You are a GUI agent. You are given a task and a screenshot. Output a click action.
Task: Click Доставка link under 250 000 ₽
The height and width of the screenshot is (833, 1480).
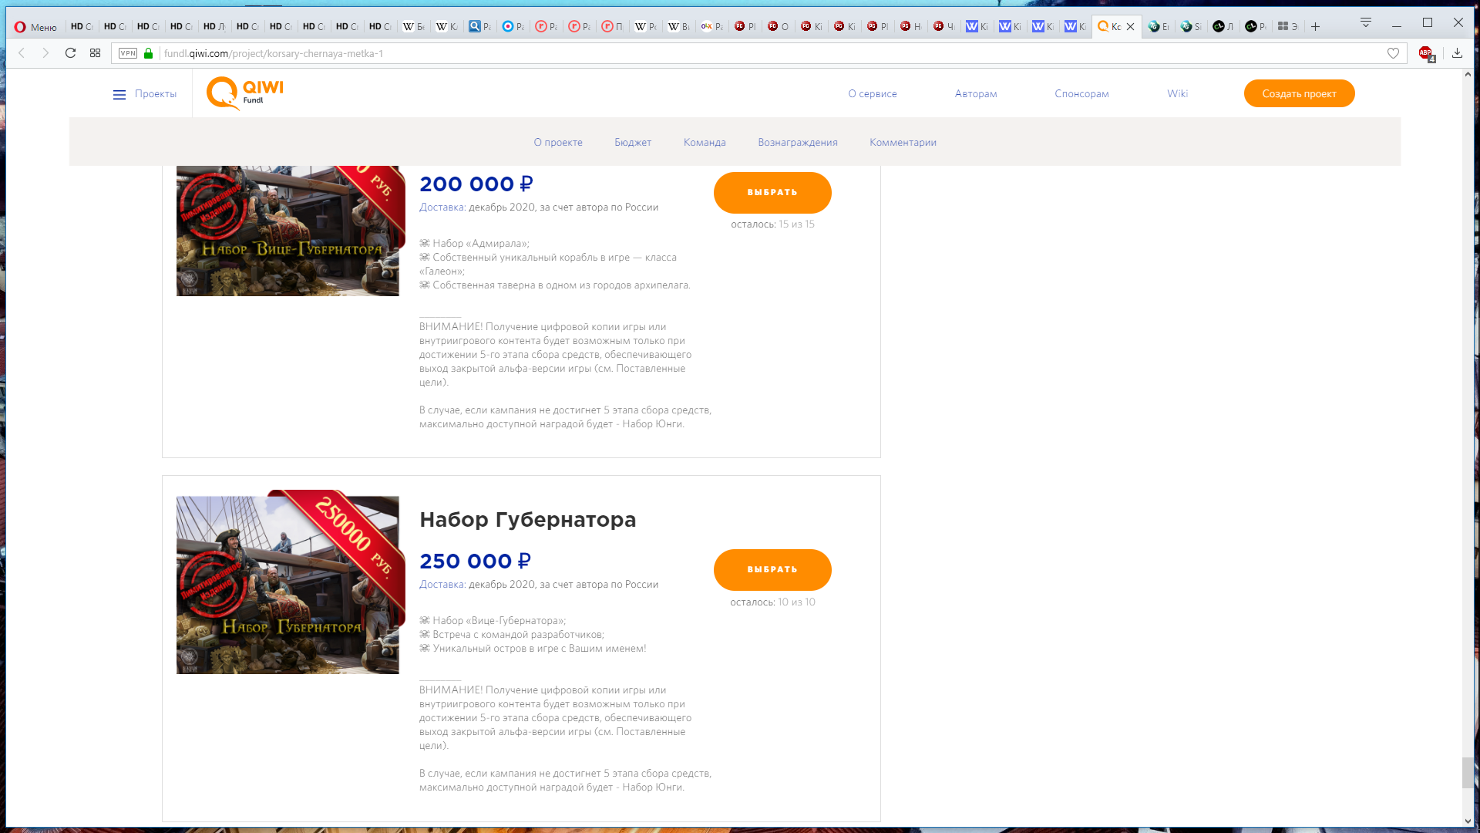442,584
